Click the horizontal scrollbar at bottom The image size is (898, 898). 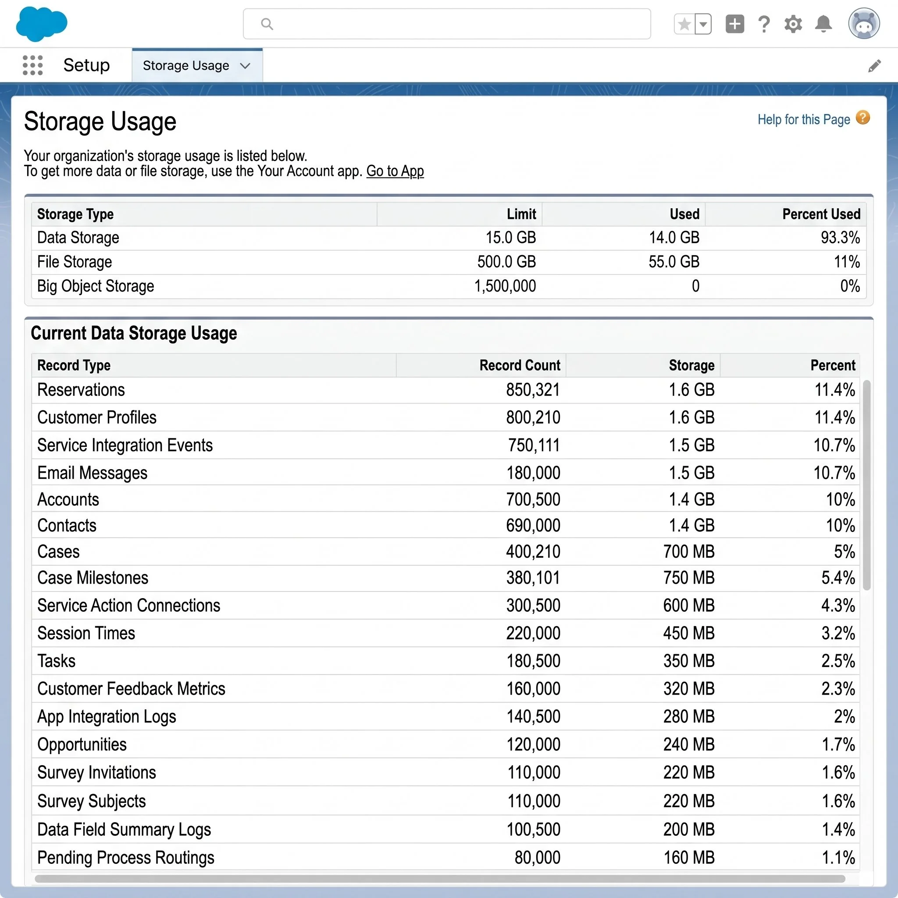pyautogui.click(x=440, y=878)
